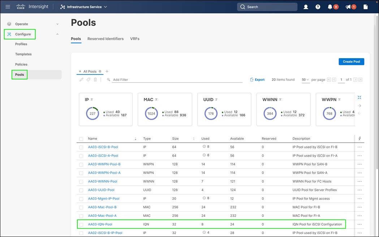379x237 pixels.
Task: Open the 50 per page dropdown
Action: tap(305, 79)
